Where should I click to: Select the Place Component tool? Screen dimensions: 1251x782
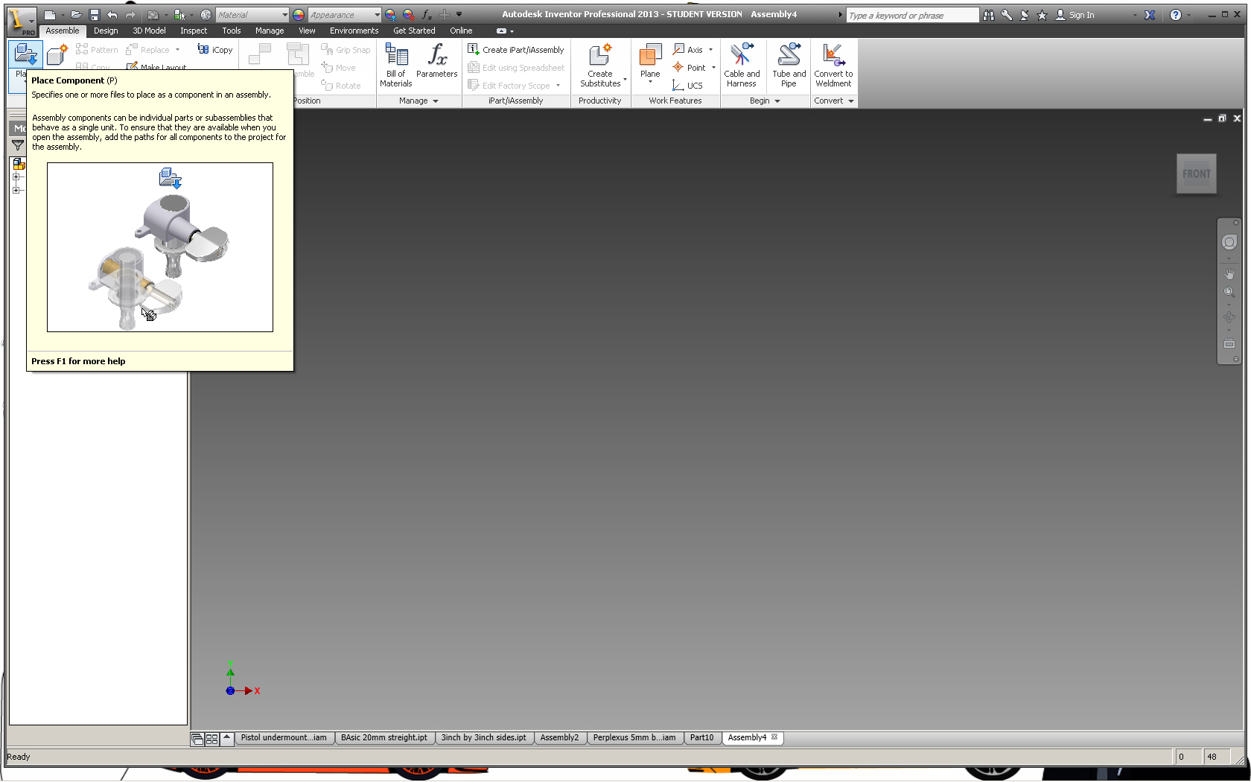coord(25,56)
